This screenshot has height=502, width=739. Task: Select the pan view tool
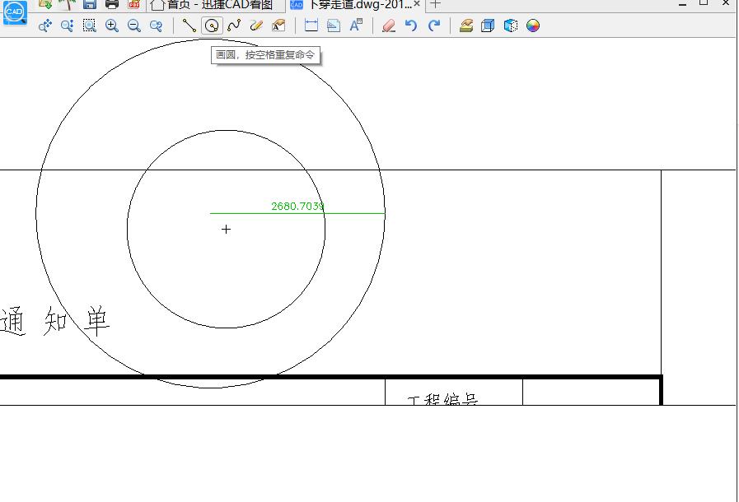pos(45,26)
